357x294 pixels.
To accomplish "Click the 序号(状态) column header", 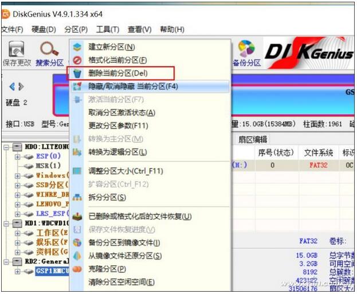I will click(276, 152).
